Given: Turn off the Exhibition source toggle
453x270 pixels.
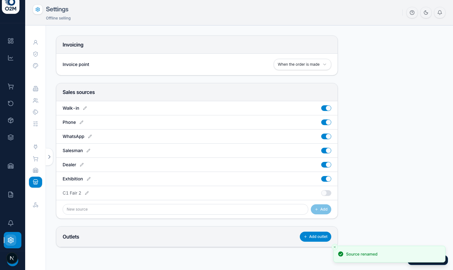Looking at the screenshot, I should click(x=326, y=179).
